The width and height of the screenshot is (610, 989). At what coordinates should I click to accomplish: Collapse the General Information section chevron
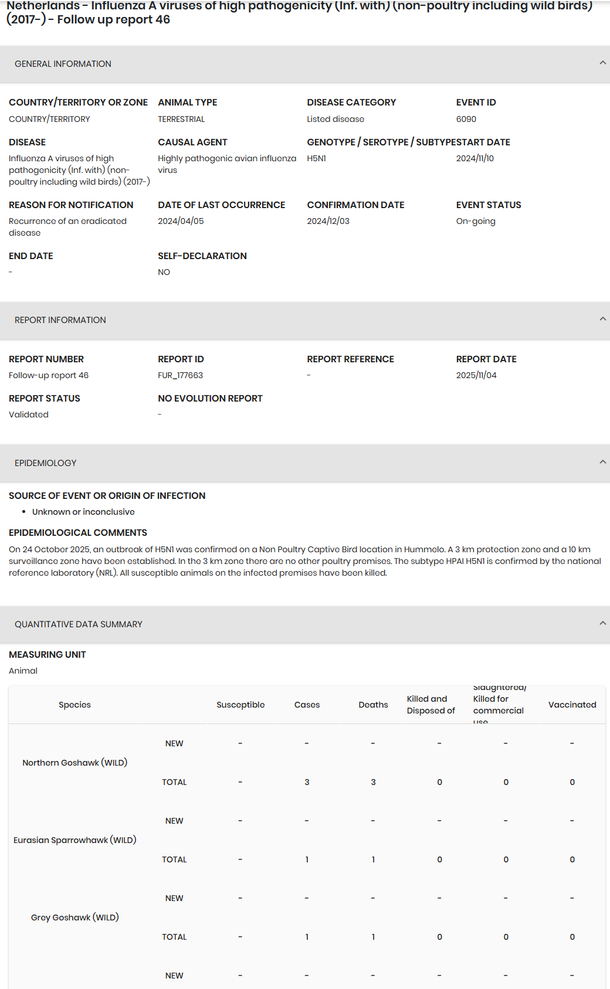pos(602,63)
